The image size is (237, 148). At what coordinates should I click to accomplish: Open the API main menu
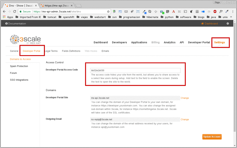pos(182,42)
